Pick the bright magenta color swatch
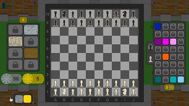The image size is (189, 106). (x=165, y=42)
